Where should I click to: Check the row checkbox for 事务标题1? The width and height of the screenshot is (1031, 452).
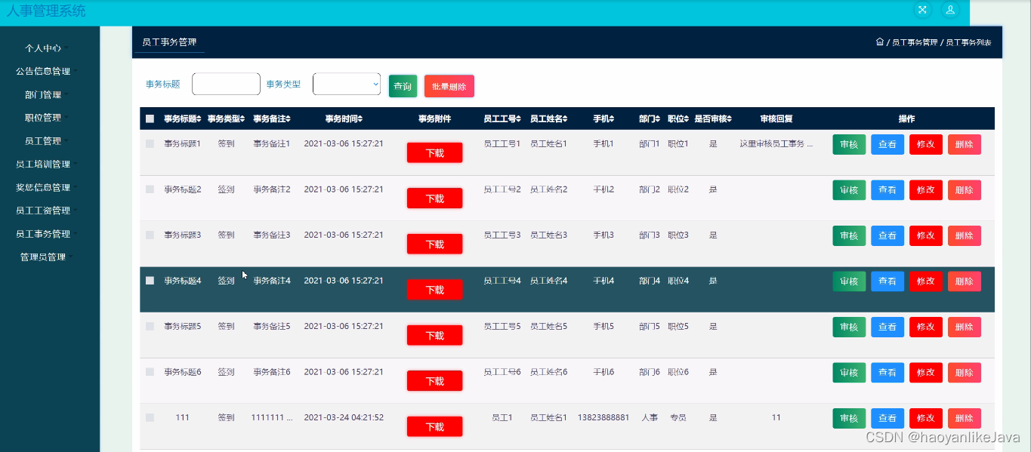point(150,143)
